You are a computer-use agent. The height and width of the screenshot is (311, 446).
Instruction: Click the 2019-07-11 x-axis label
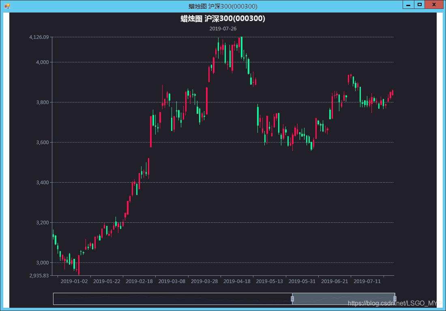pos(367,281)
